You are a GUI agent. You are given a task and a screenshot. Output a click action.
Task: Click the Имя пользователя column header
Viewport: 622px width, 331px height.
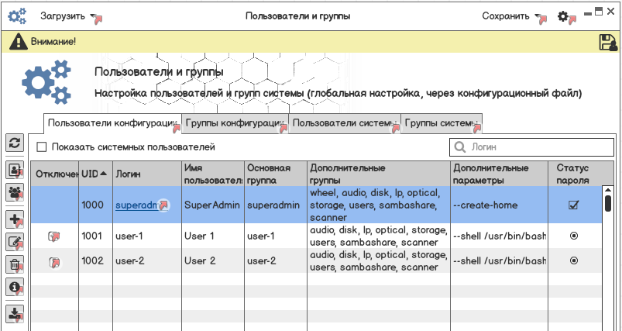214,174
